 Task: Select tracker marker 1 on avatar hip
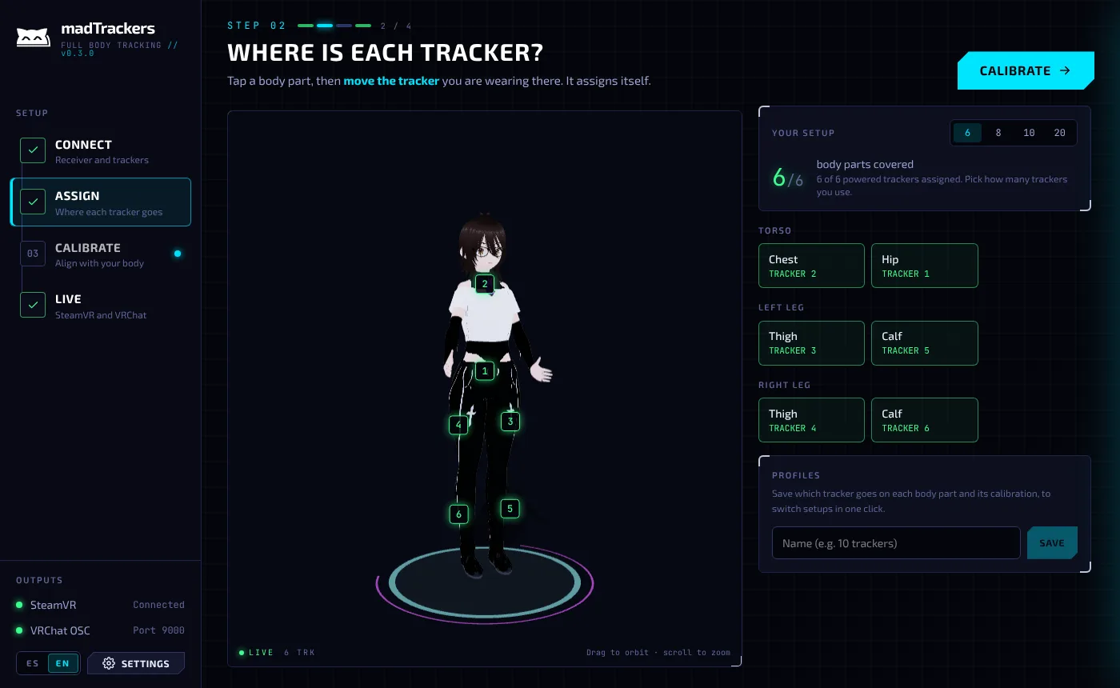click(x=485, y=371)
